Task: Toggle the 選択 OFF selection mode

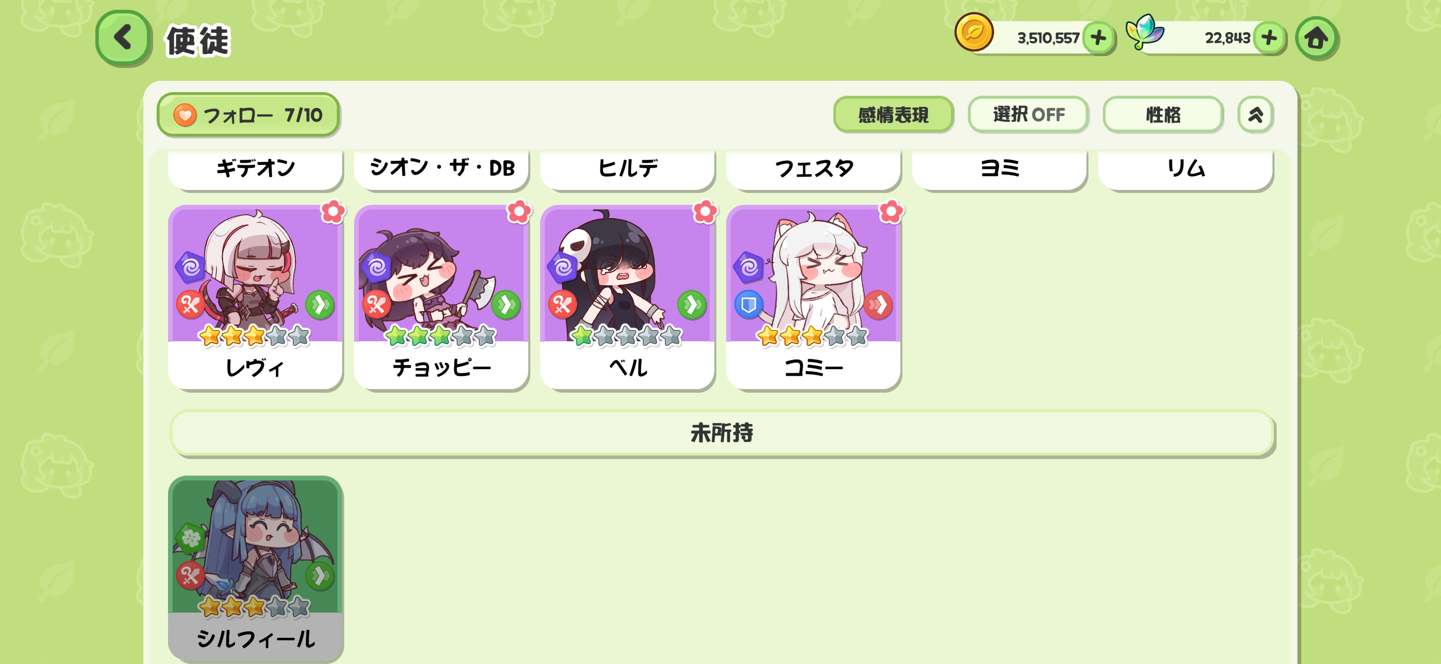Action: 1028,115
